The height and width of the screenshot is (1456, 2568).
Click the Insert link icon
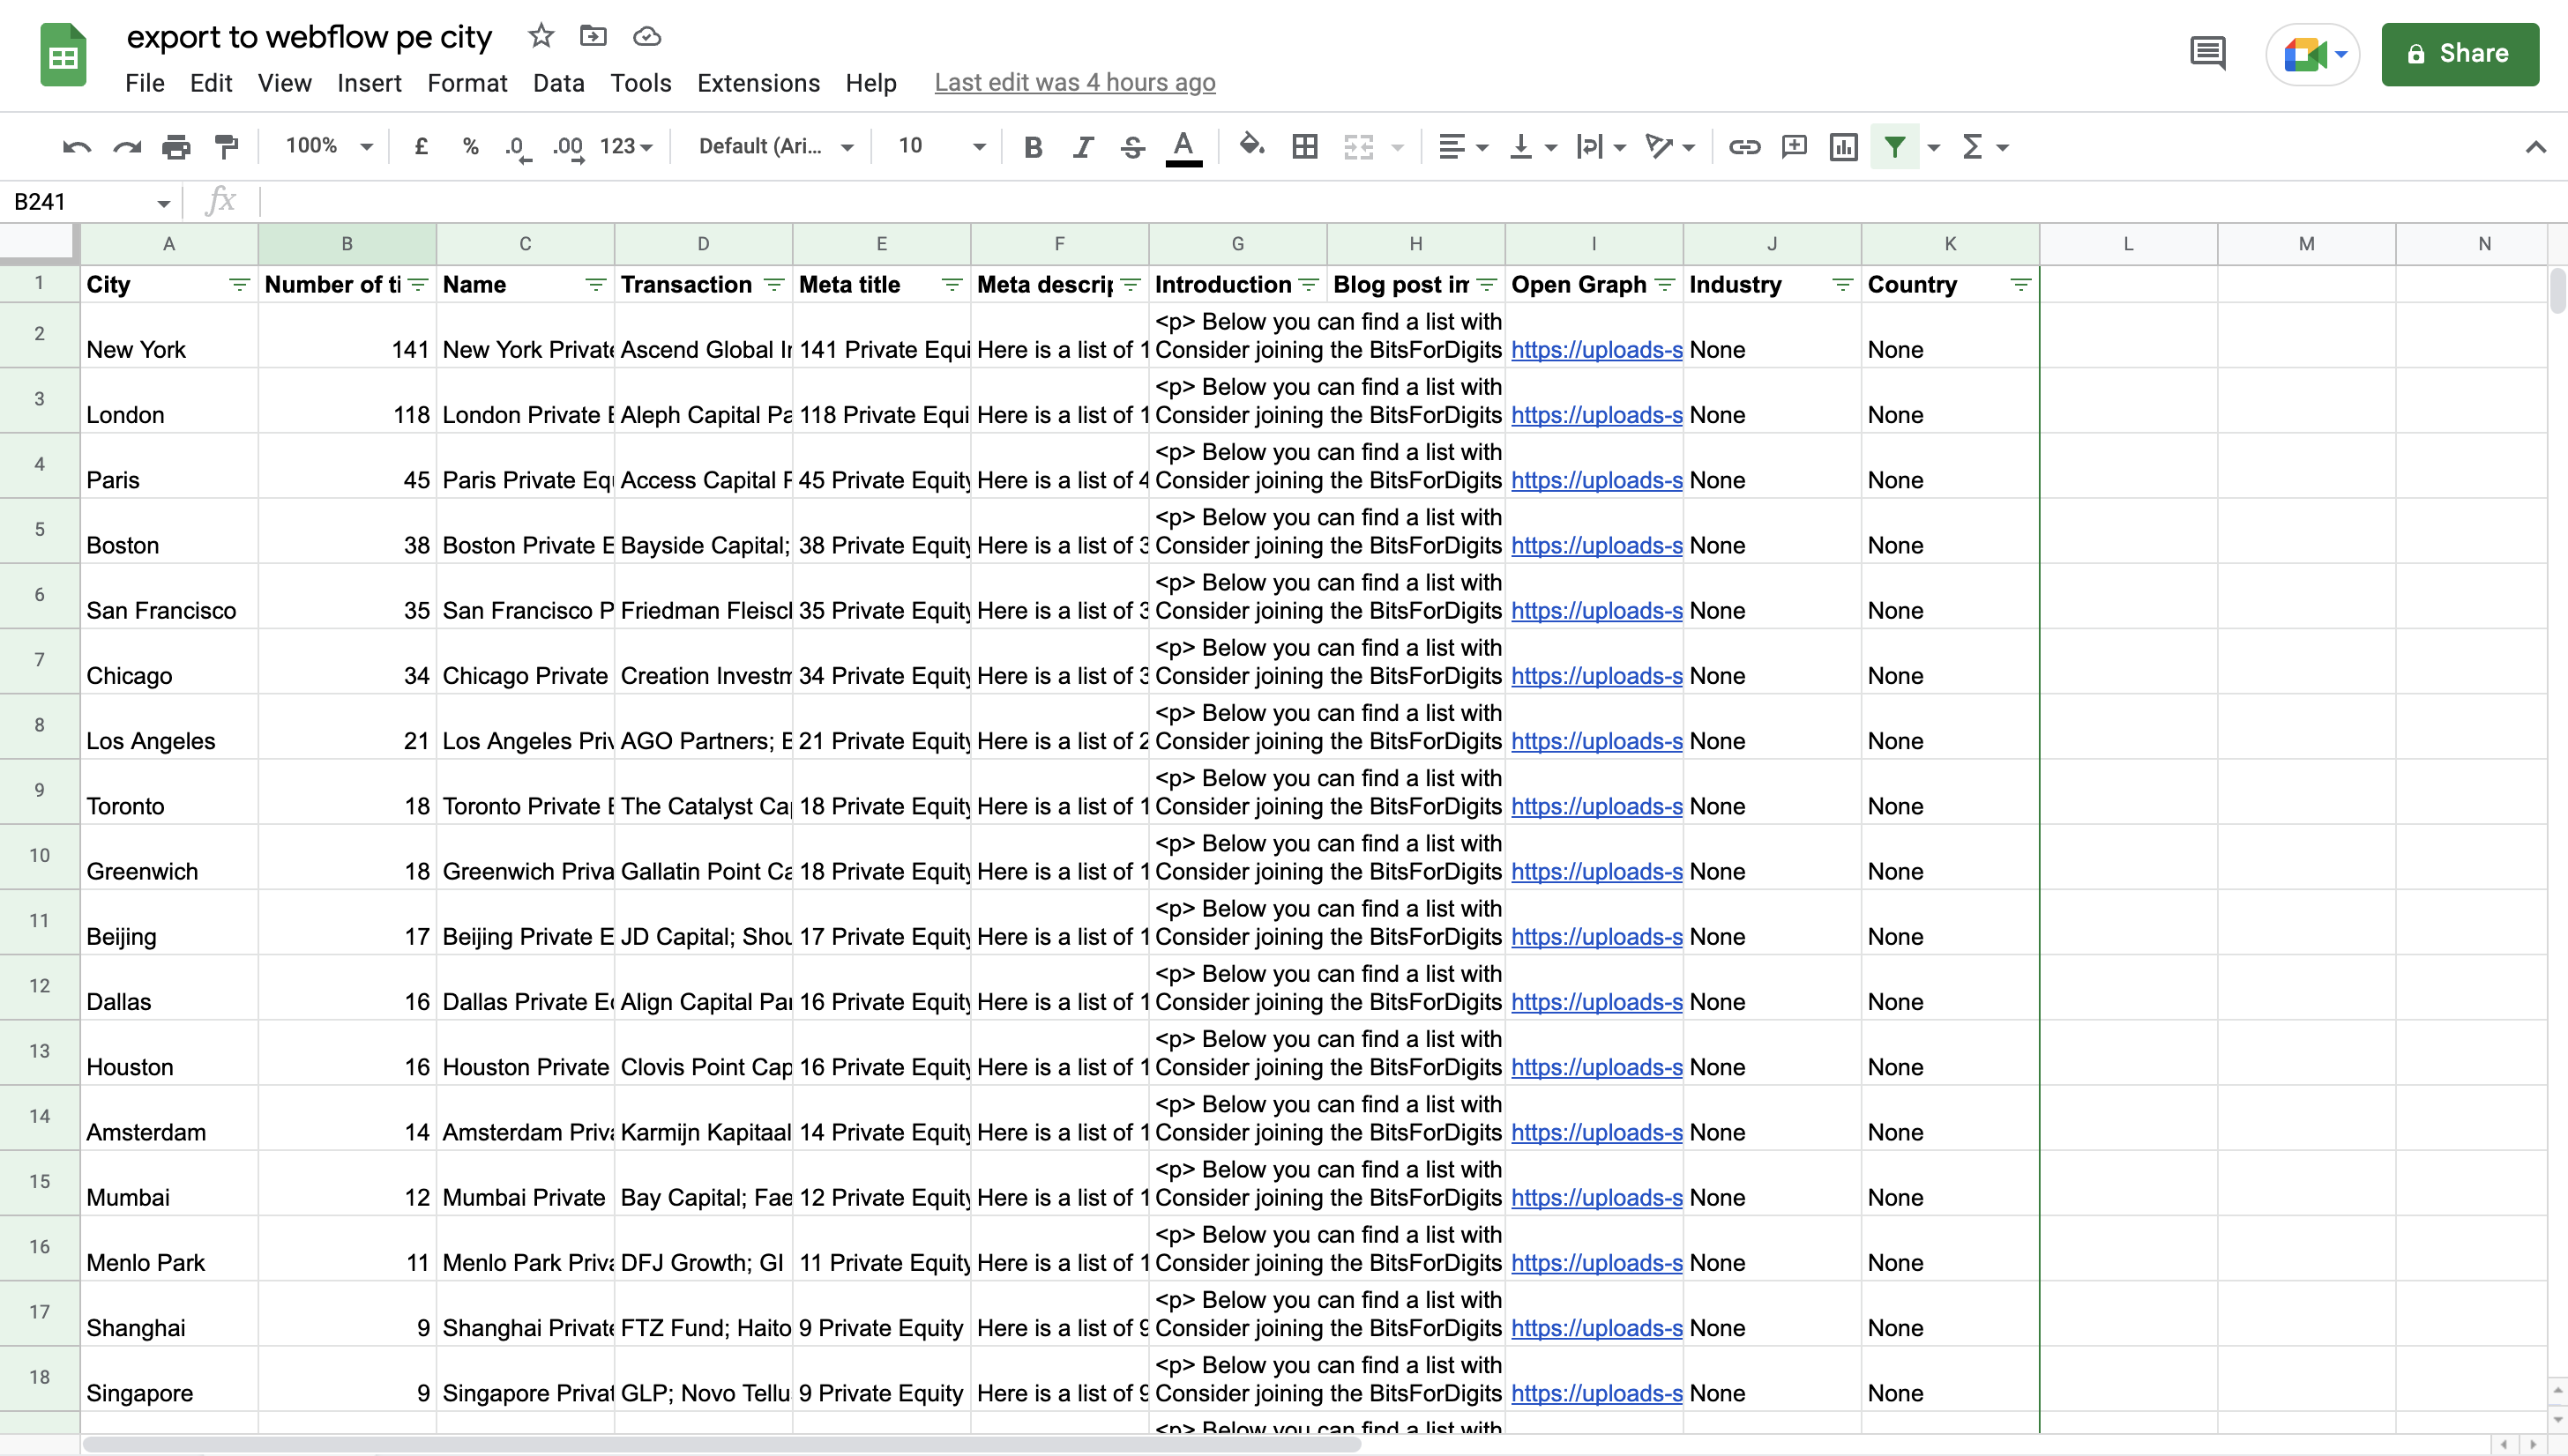coord(1743,147)
